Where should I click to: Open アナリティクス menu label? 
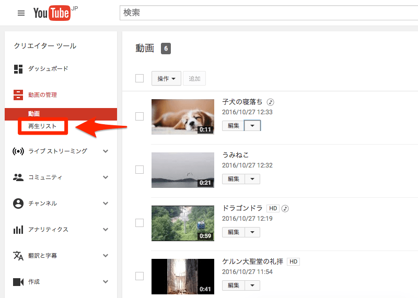point(48,230)
